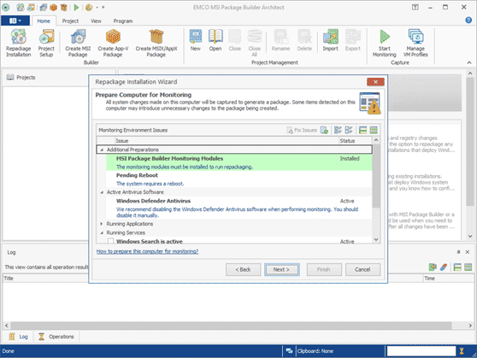Click the issues list scroll-down arrow
The image size is (477, 358).
376,239
